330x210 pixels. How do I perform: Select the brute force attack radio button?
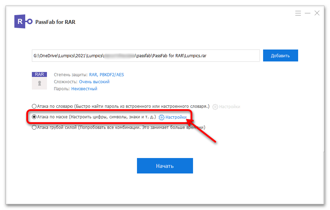coord(34,127)
